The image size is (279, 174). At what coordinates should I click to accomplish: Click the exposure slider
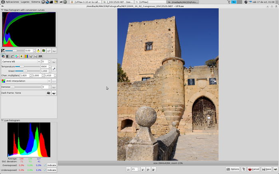pos(15,51)
